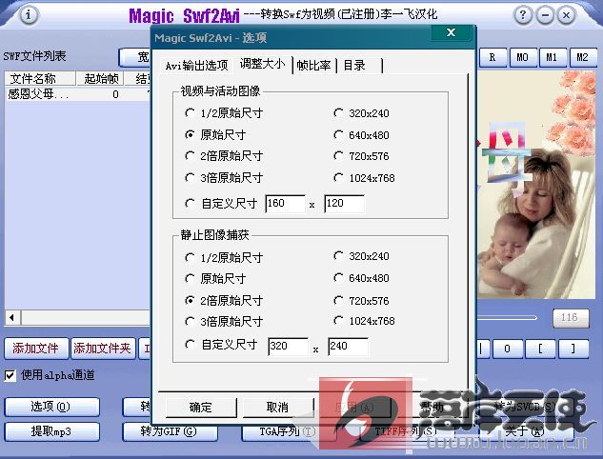Click the M2 button

[582, 58]
